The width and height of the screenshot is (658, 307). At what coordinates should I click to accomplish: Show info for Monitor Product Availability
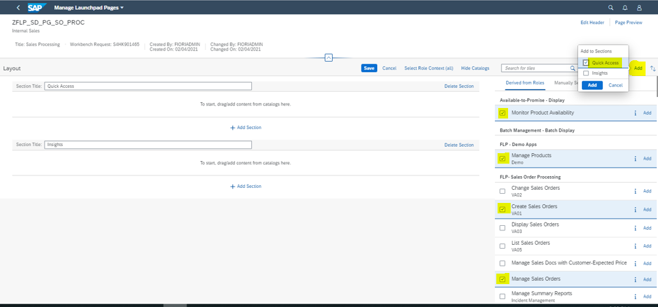(x=635, y=113)
